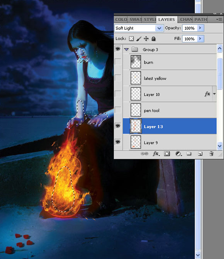This screenshot has width=224, height=259.
Task: Create new fill or adjustment layer
Action: [x=178, y=154]
